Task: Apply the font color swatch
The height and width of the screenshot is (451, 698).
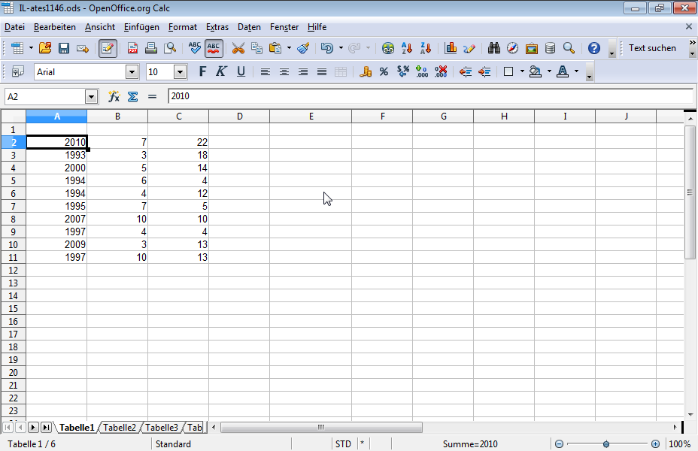Action: tap(563, 71)
